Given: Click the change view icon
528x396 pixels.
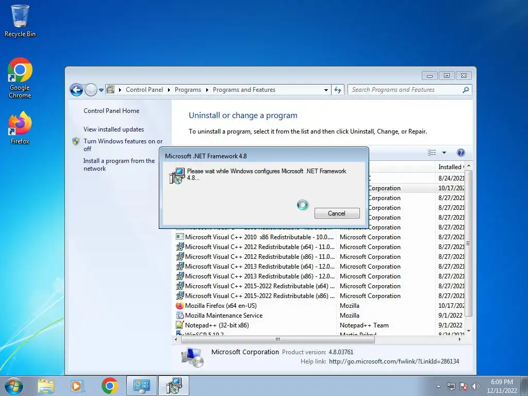Looking at the screenshot, I should click(x=432, y=153).
